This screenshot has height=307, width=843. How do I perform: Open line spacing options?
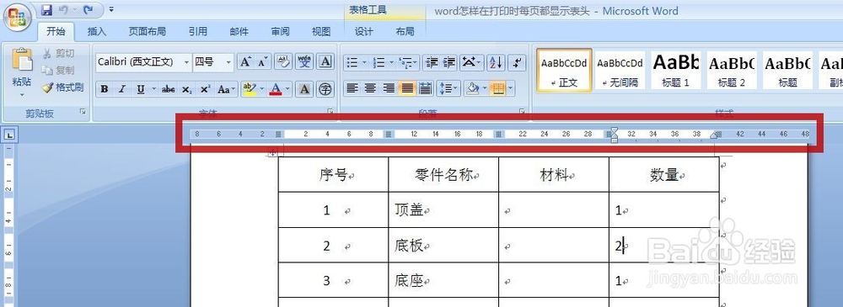[448, 88]
